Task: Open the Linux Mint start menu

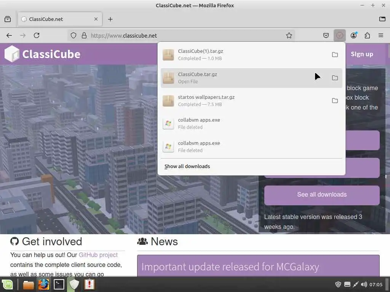Action: coord(8,284)
